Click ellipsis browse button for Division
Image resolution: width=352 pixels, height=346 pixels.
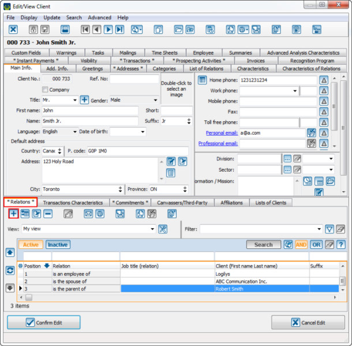[x=287, y=159]
